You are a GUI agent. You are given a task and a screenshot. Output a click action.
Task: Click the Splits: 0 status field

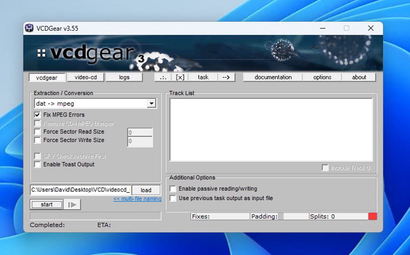339,216
